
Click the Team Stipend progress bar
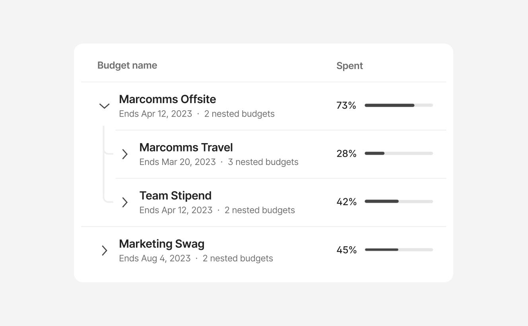399,201
